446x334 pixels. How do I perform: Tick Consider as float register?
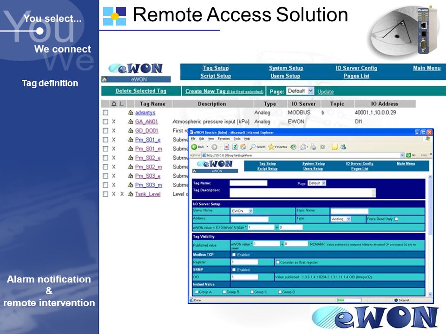point(278,262)
